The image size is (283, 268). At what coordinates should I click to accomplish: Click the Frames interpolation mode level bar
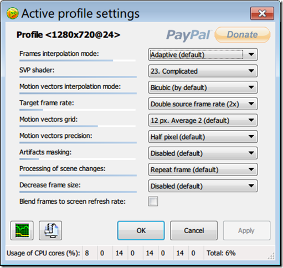(78, 60)
